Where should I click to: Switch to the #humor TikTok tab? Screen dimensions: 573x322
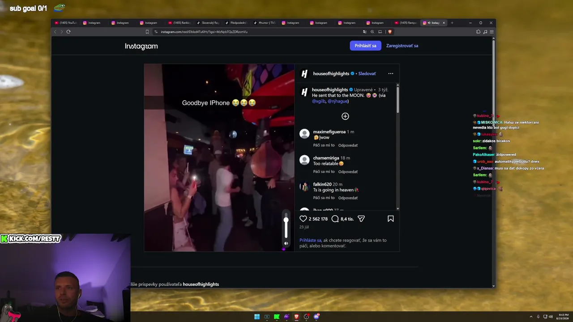point(264,23)
